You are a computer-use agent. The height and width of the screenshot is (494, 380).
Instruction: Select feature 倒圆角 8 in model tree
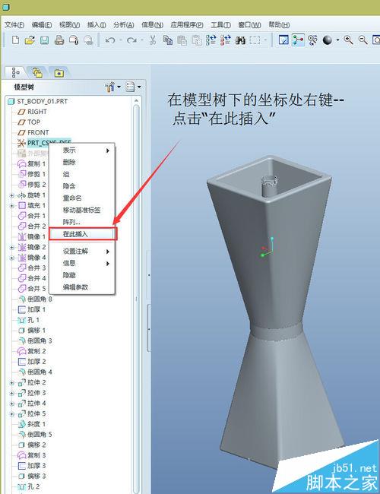click(40, 299)
